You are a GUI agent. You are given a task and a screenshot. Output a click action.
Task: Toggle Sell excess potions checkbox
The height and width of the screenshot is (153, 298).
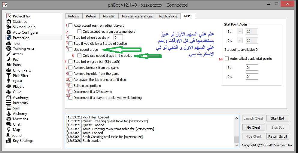point(71,86)
